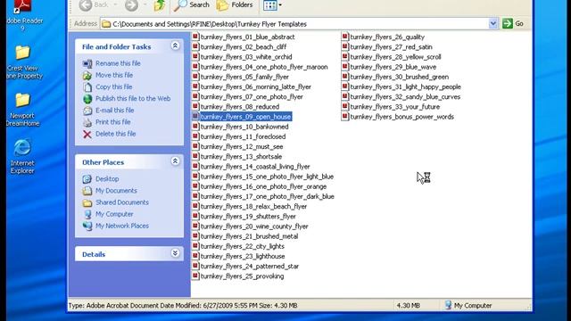
Task: Open Shared Documents in Other Places
Action: [122, 202]
